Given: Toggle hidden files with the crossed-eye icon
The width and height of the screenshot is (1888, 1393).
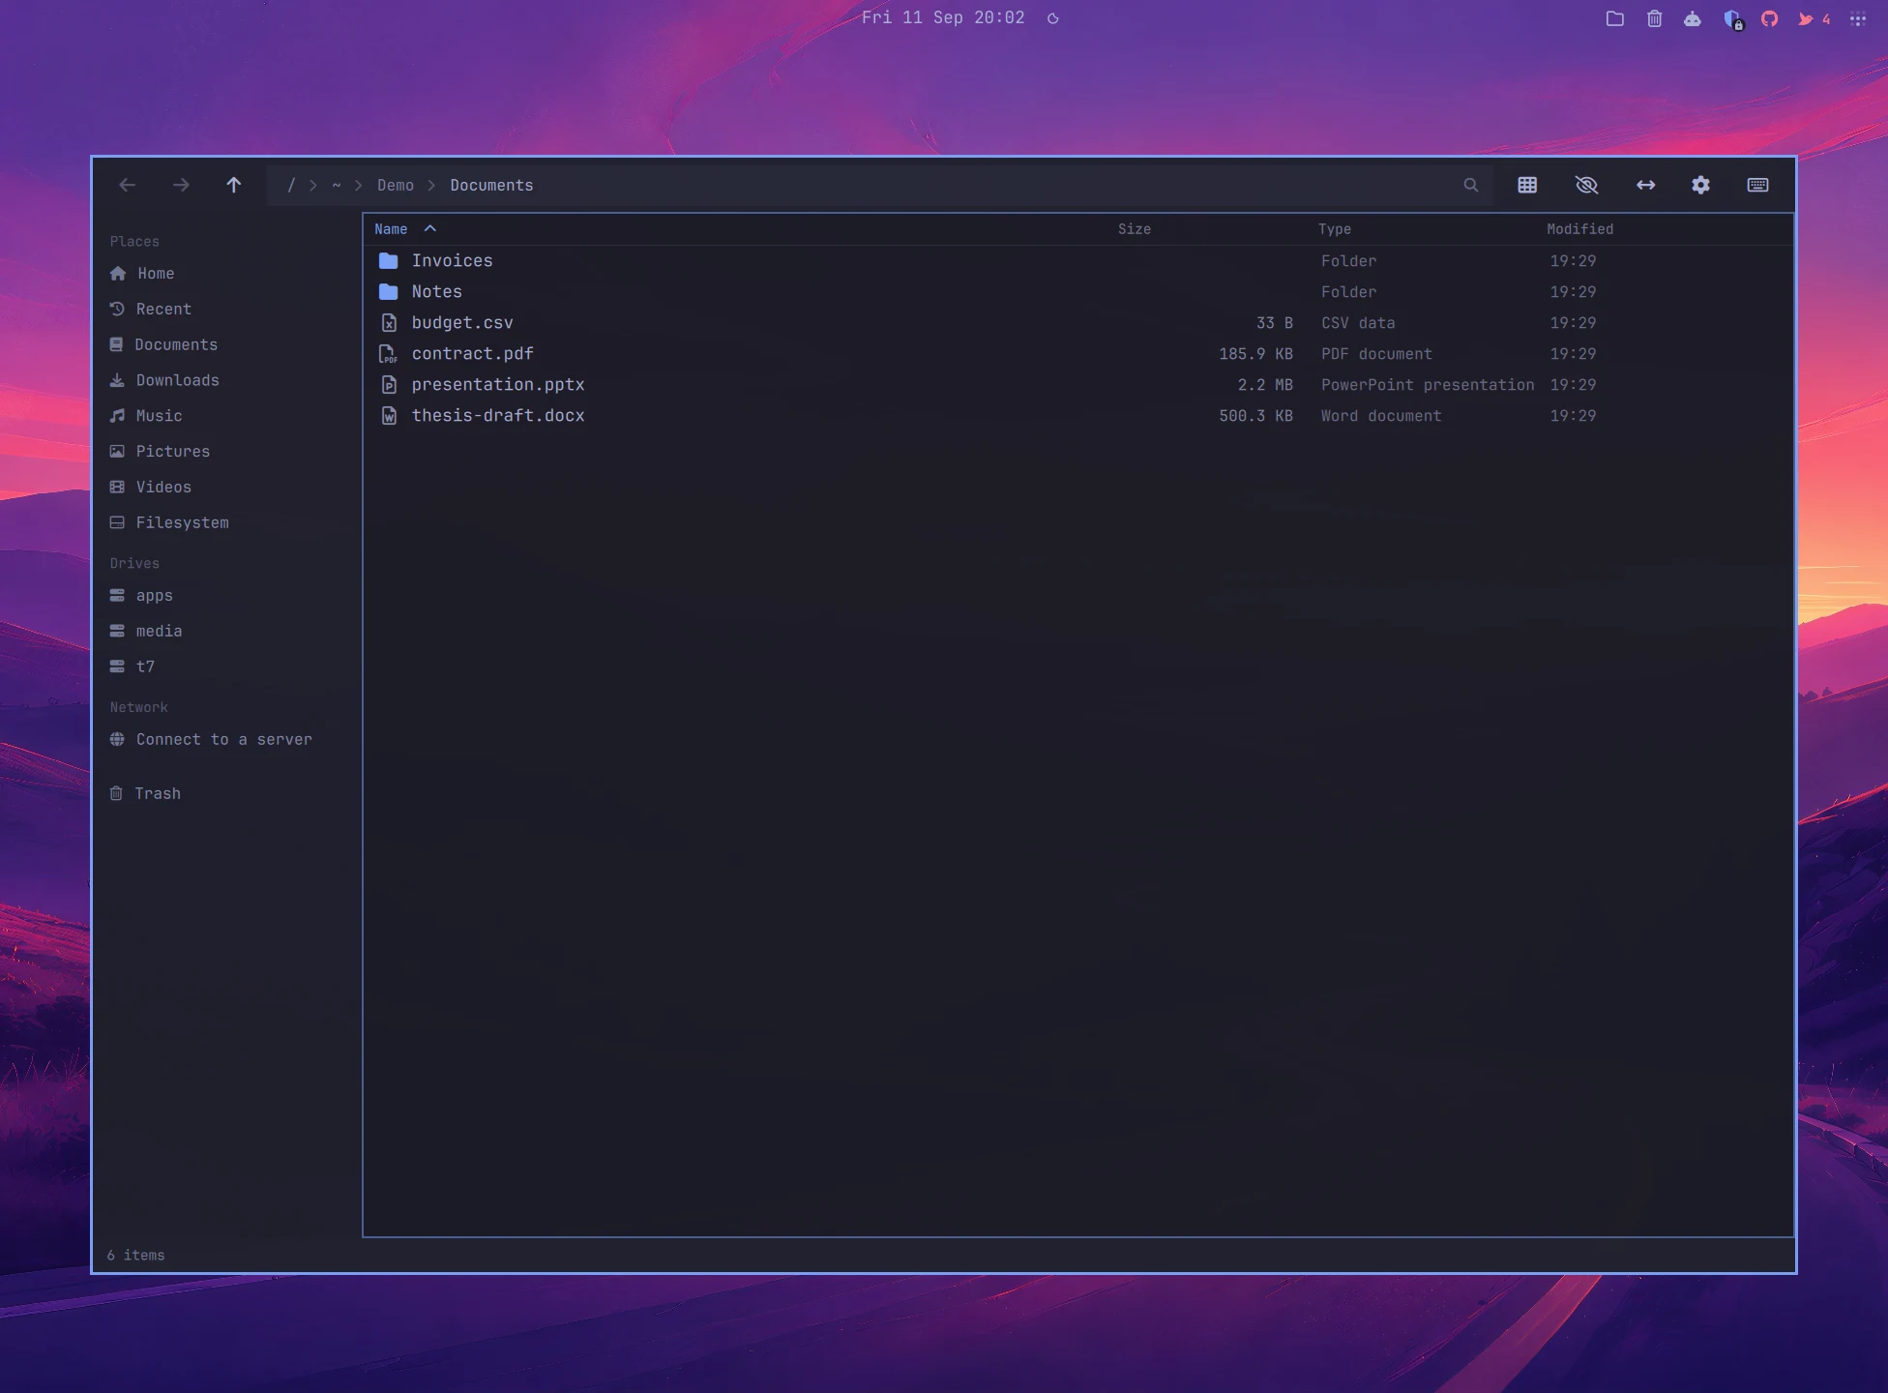Looking at the screenshot, I should (1586, 185).
